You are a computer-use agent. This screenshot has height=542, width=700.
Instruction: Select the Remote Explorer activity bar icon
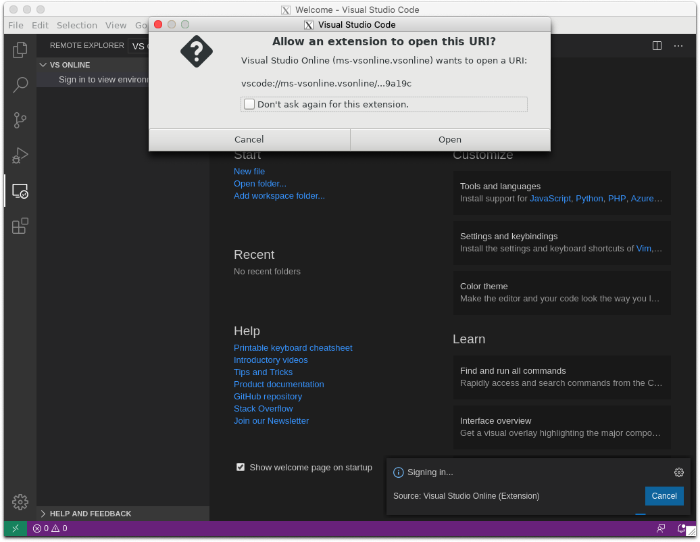pos(20,191)
